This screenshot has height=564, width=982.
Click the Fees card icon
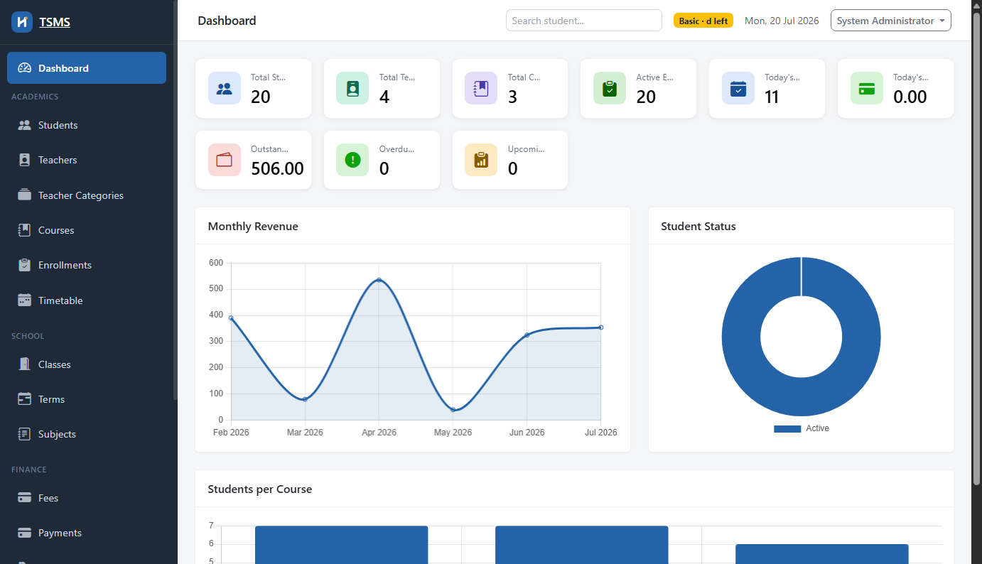25,497
